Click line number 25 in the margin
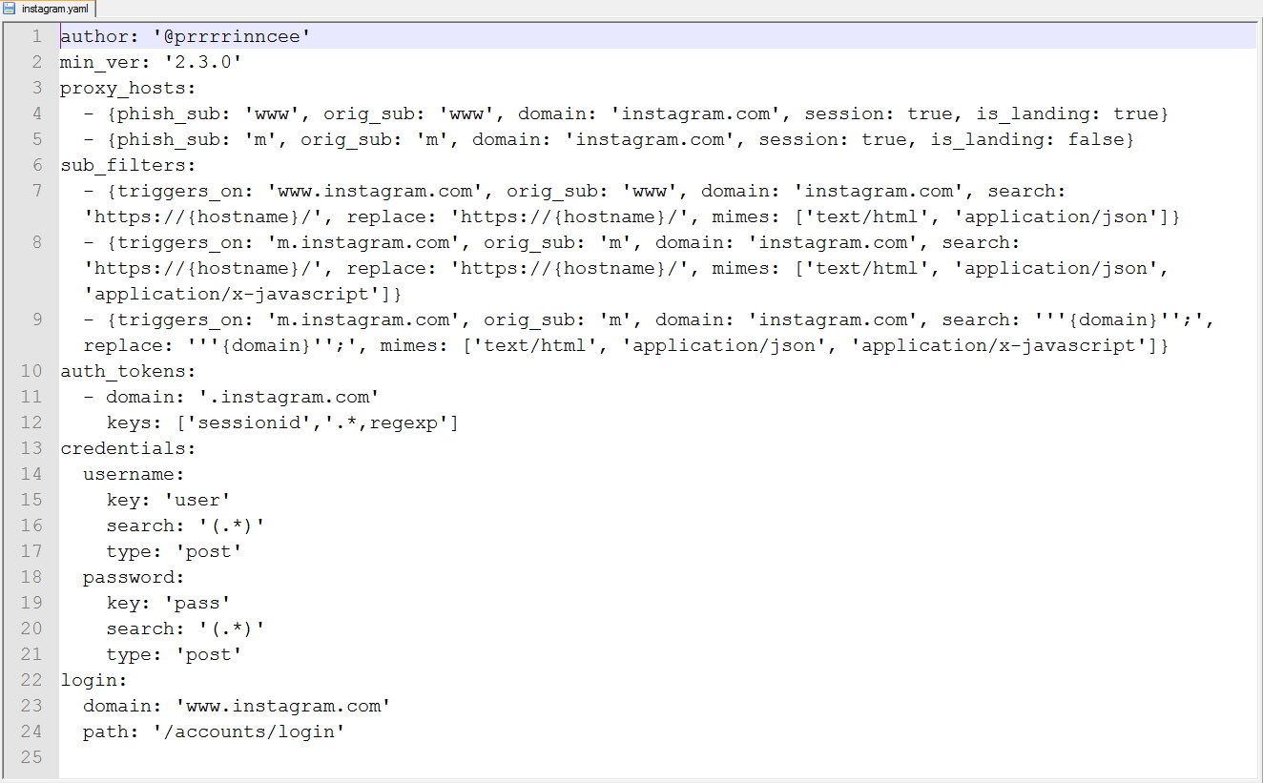 (x=31, y=757)
